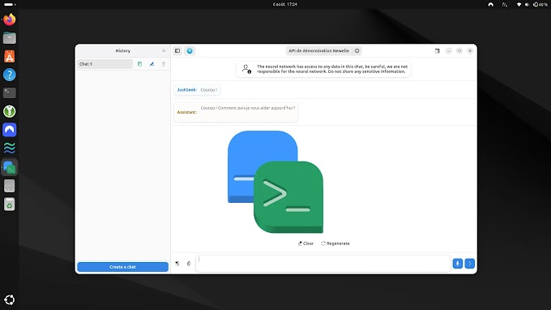Focus the message text input field
The image size is (551, 310).
pyautogui.click(x=323, y=264)
